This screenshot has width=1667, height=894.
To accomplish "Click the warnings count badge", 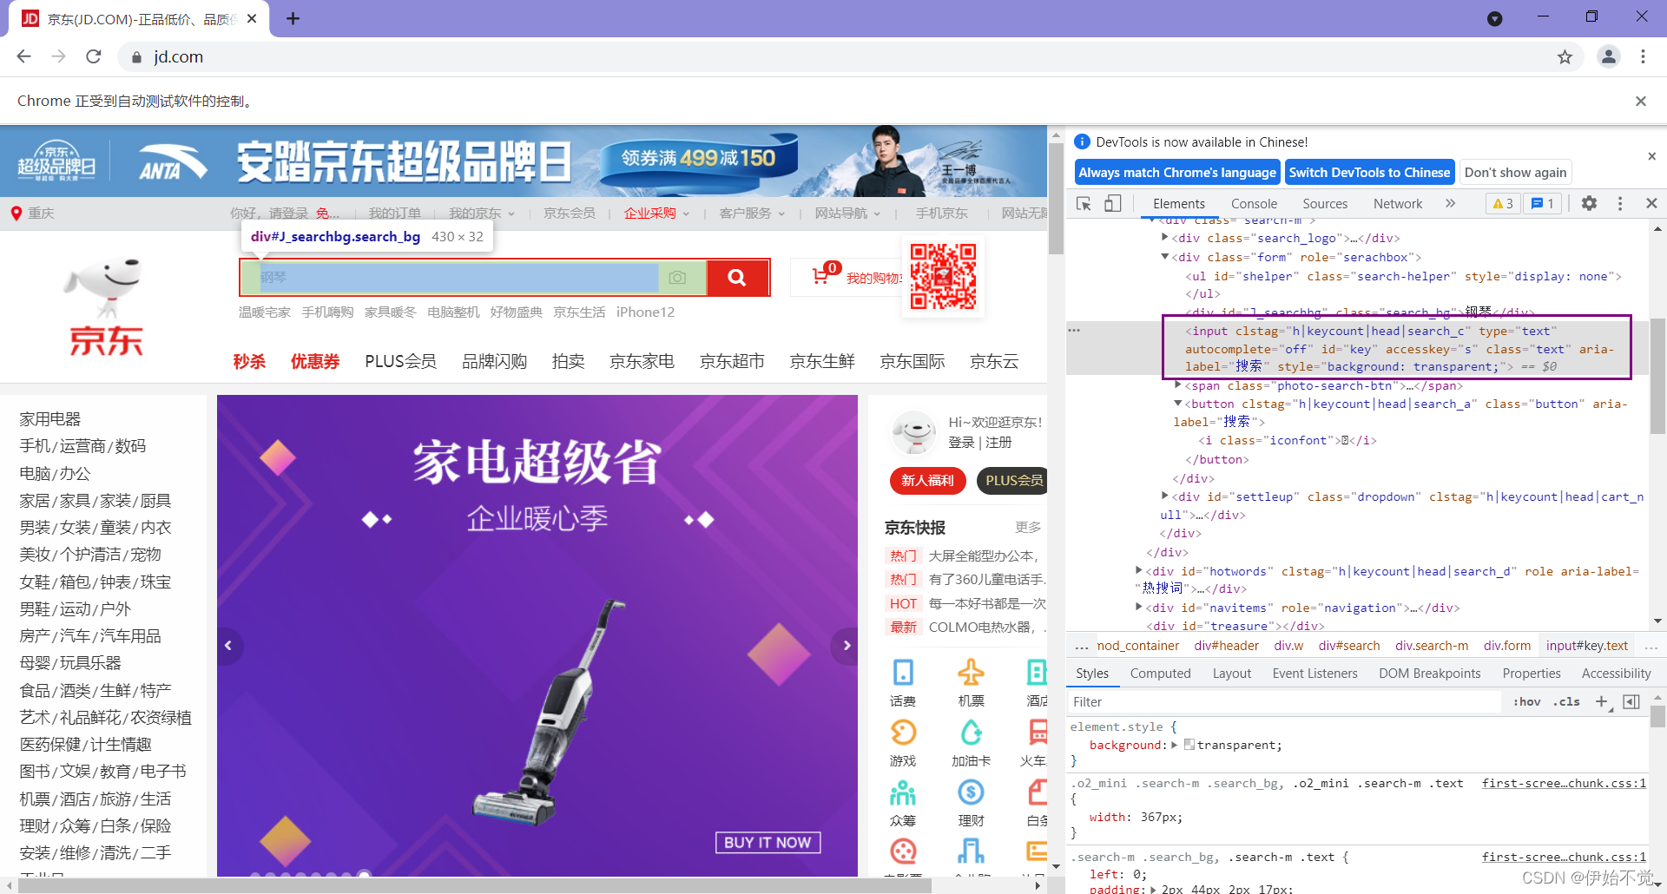I will pyautogui.click(x=1503, y=203).
